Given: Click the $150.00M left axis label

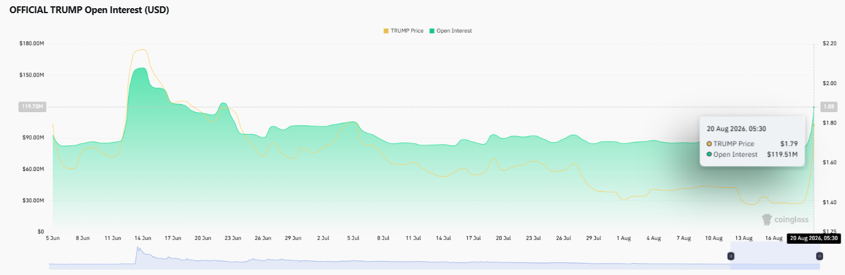Looking at the screenshot, I should [x=31, y=75].
